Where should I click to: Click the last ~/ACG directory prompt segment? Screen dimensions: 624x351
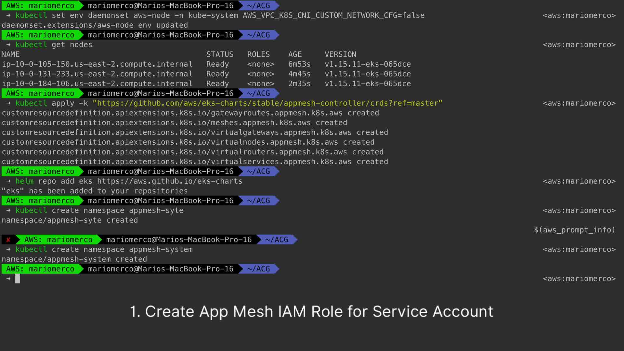pyautogui.click(x=258, y=269)
